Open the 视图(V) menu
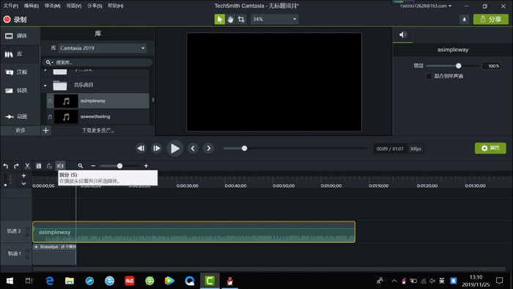Image resolution: width=513 pixels, height=289 pixels. tap(73, 6)
